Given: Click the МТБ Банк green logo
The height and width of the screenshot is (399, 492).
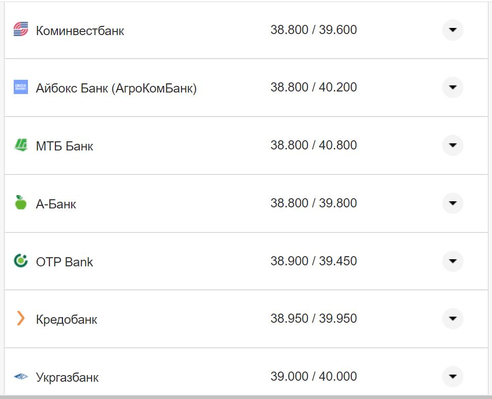Looking at the screenshot, I should pyautogui.click(x=21, y=145).
